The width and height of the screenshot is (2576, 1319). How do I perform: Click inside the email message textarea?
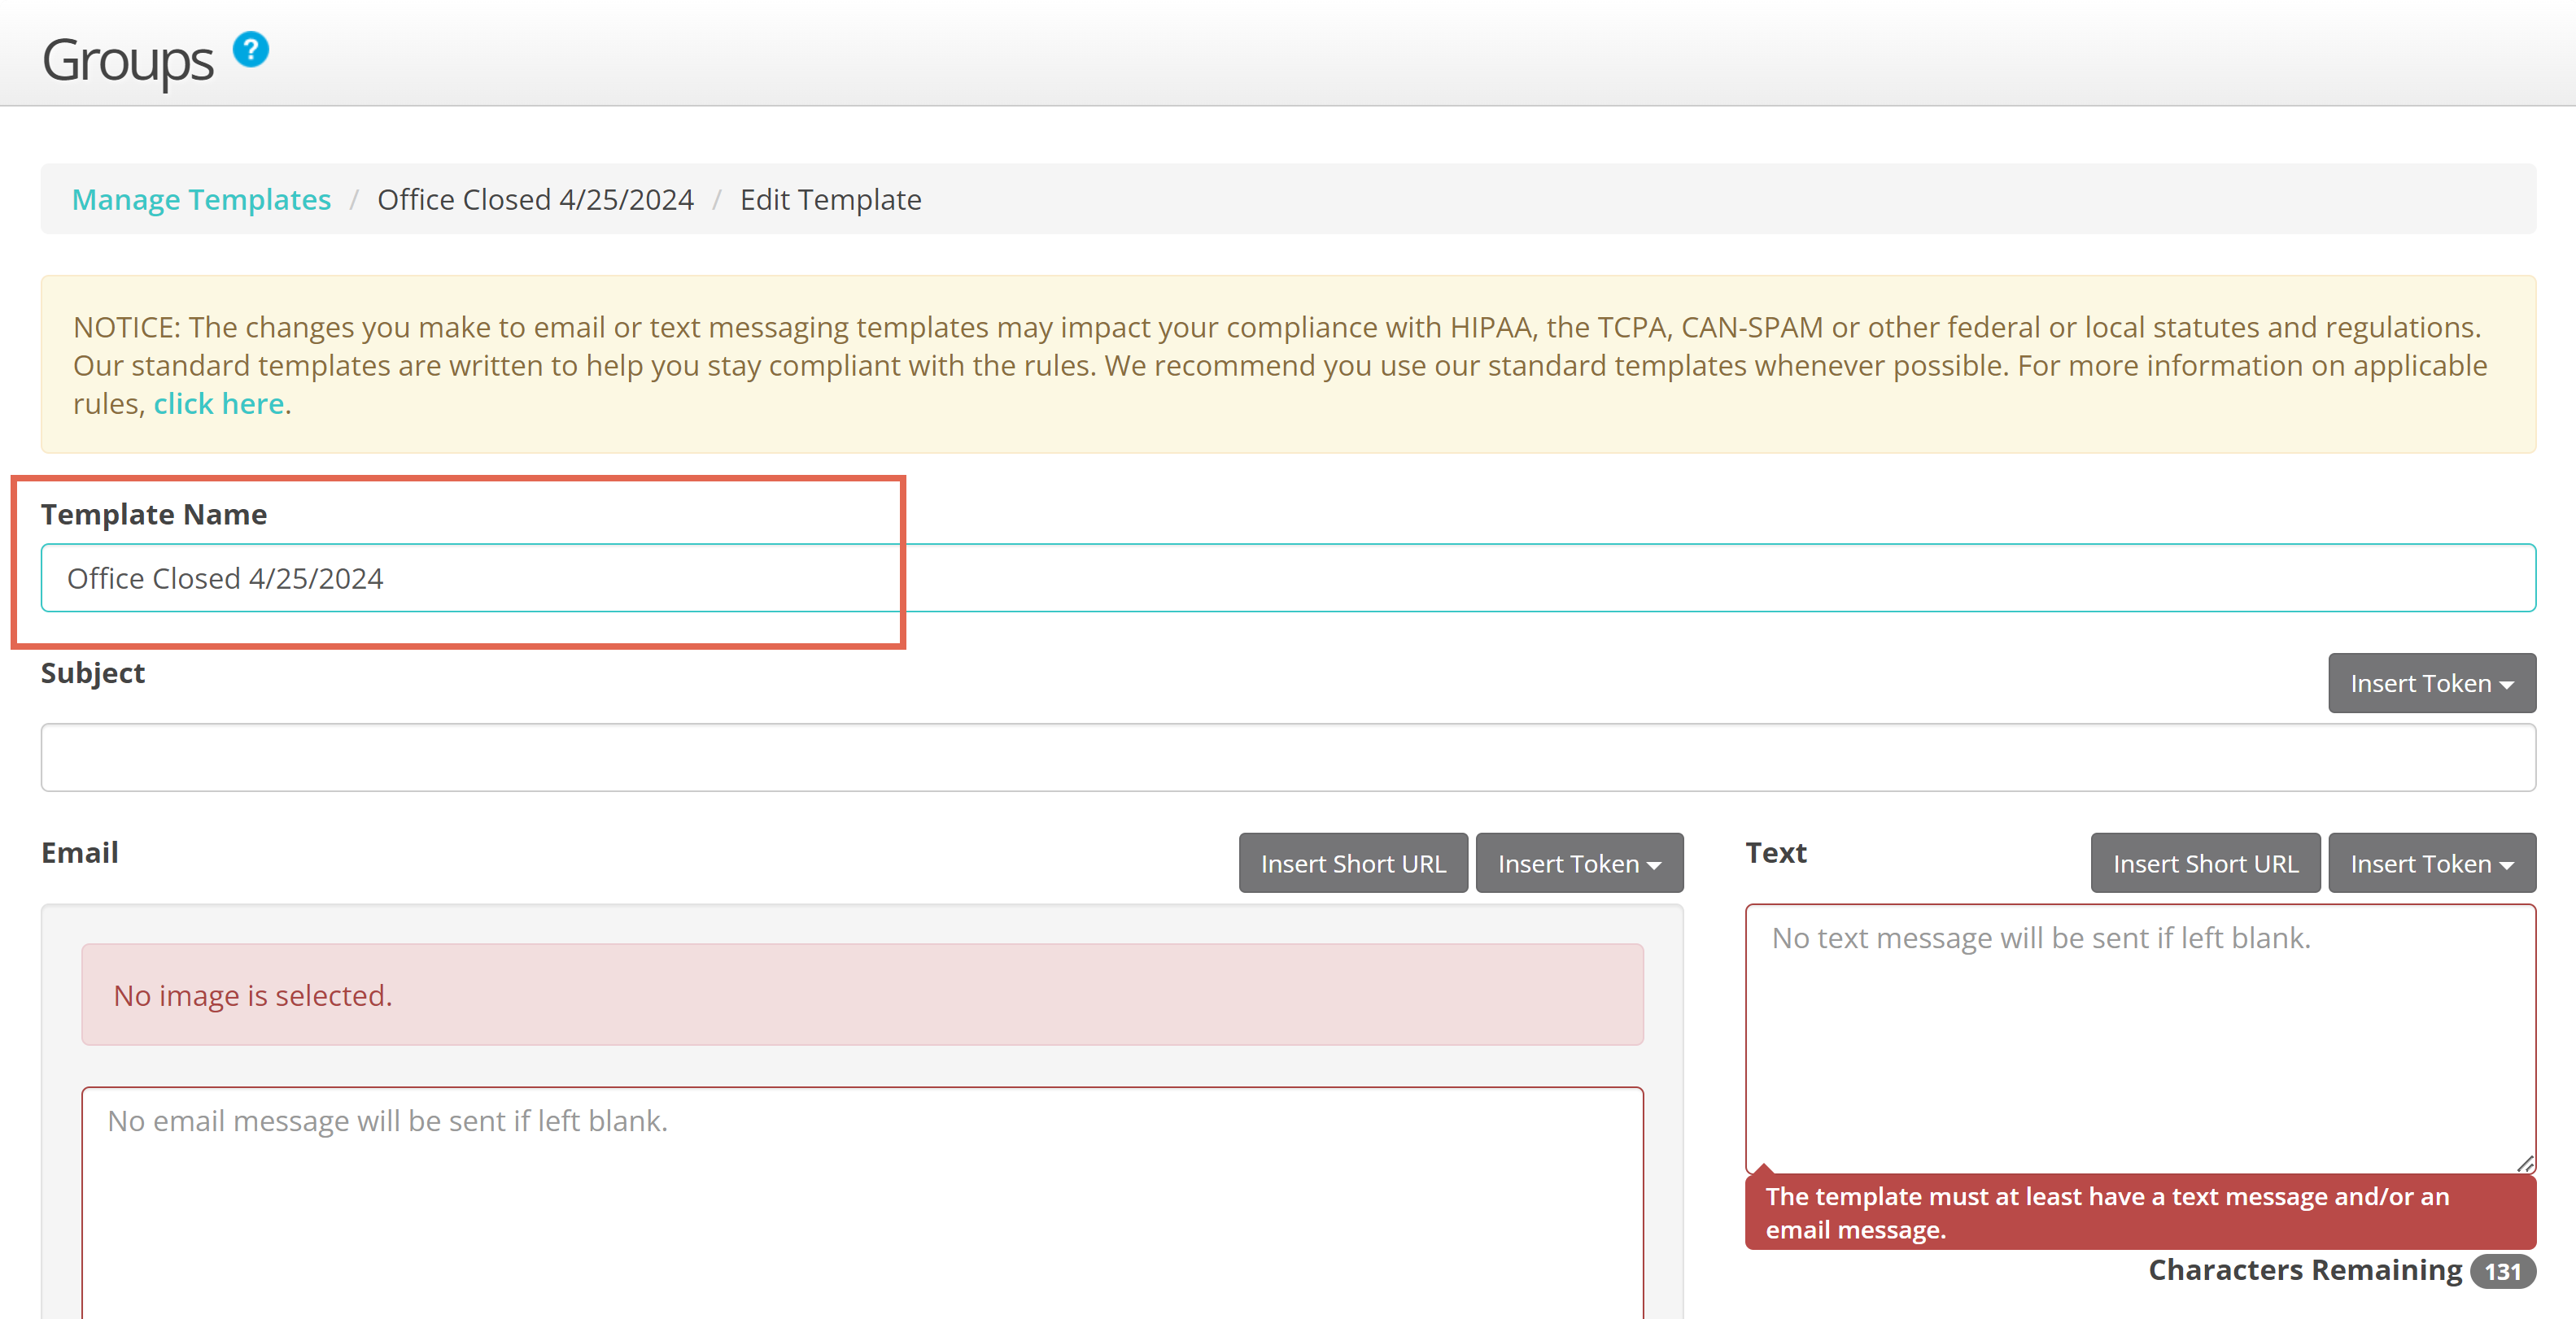point(862,1203)
